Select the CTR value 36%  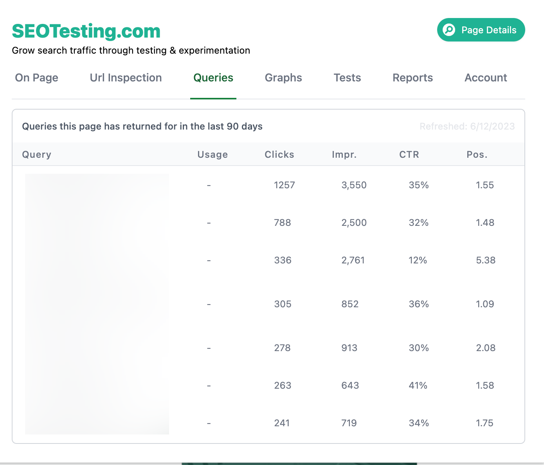click(x=419, y=304)
